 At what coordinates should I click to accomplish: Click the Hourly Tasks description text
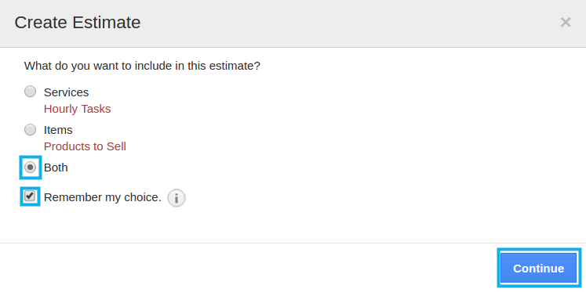(78, 109)
